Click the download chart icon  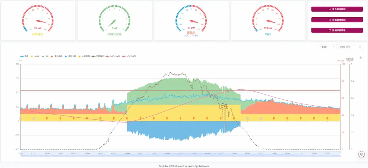click(x=361, y=57)
